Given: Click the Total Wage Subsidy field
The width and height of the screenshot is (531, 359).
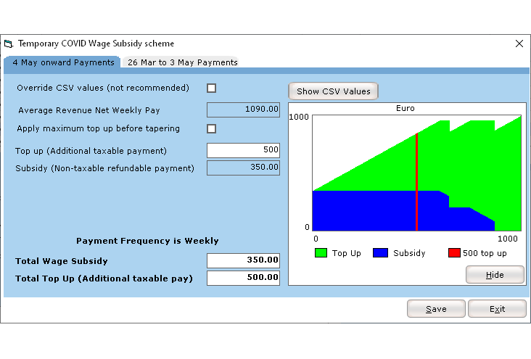Looking at the screenshot, I should [243, 260].
